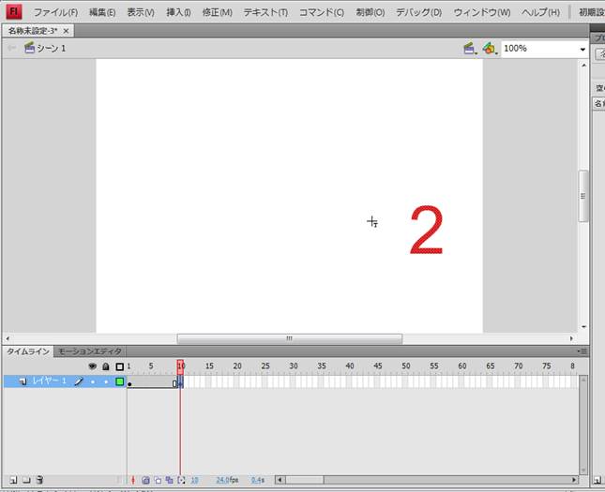Switch to the モーションエディタ tab

point(90,351)
